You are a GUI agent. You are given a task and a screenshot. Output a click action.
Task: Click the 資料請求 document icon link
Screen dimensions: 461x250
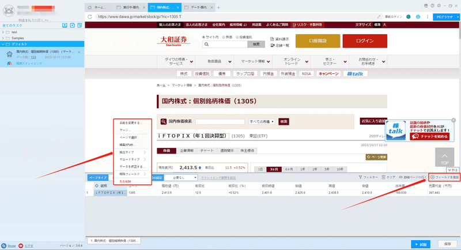(x=272, y=39)
